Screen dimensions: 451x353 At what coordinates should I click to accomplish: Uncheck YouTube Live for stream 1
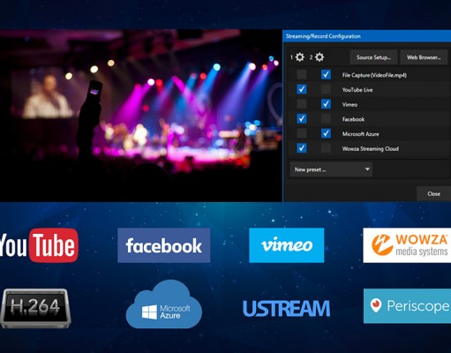point(302,89)
